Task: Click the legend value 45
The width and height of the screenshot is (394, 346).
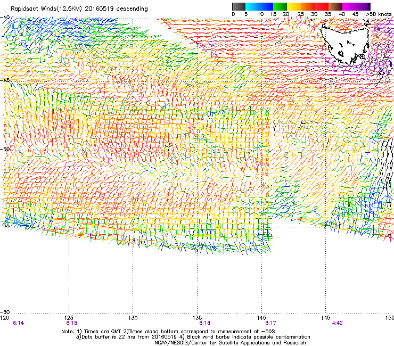Action: pos(355,14)
